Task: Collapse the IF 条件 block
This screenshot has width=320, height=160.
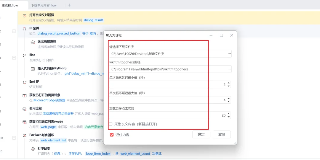Action: tap(14, 31)
